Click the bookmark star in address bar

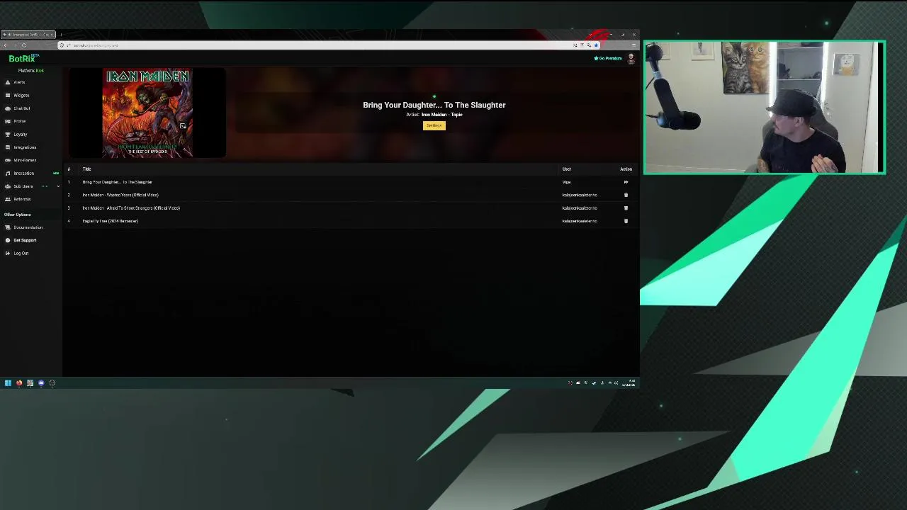tap(596, 45)
